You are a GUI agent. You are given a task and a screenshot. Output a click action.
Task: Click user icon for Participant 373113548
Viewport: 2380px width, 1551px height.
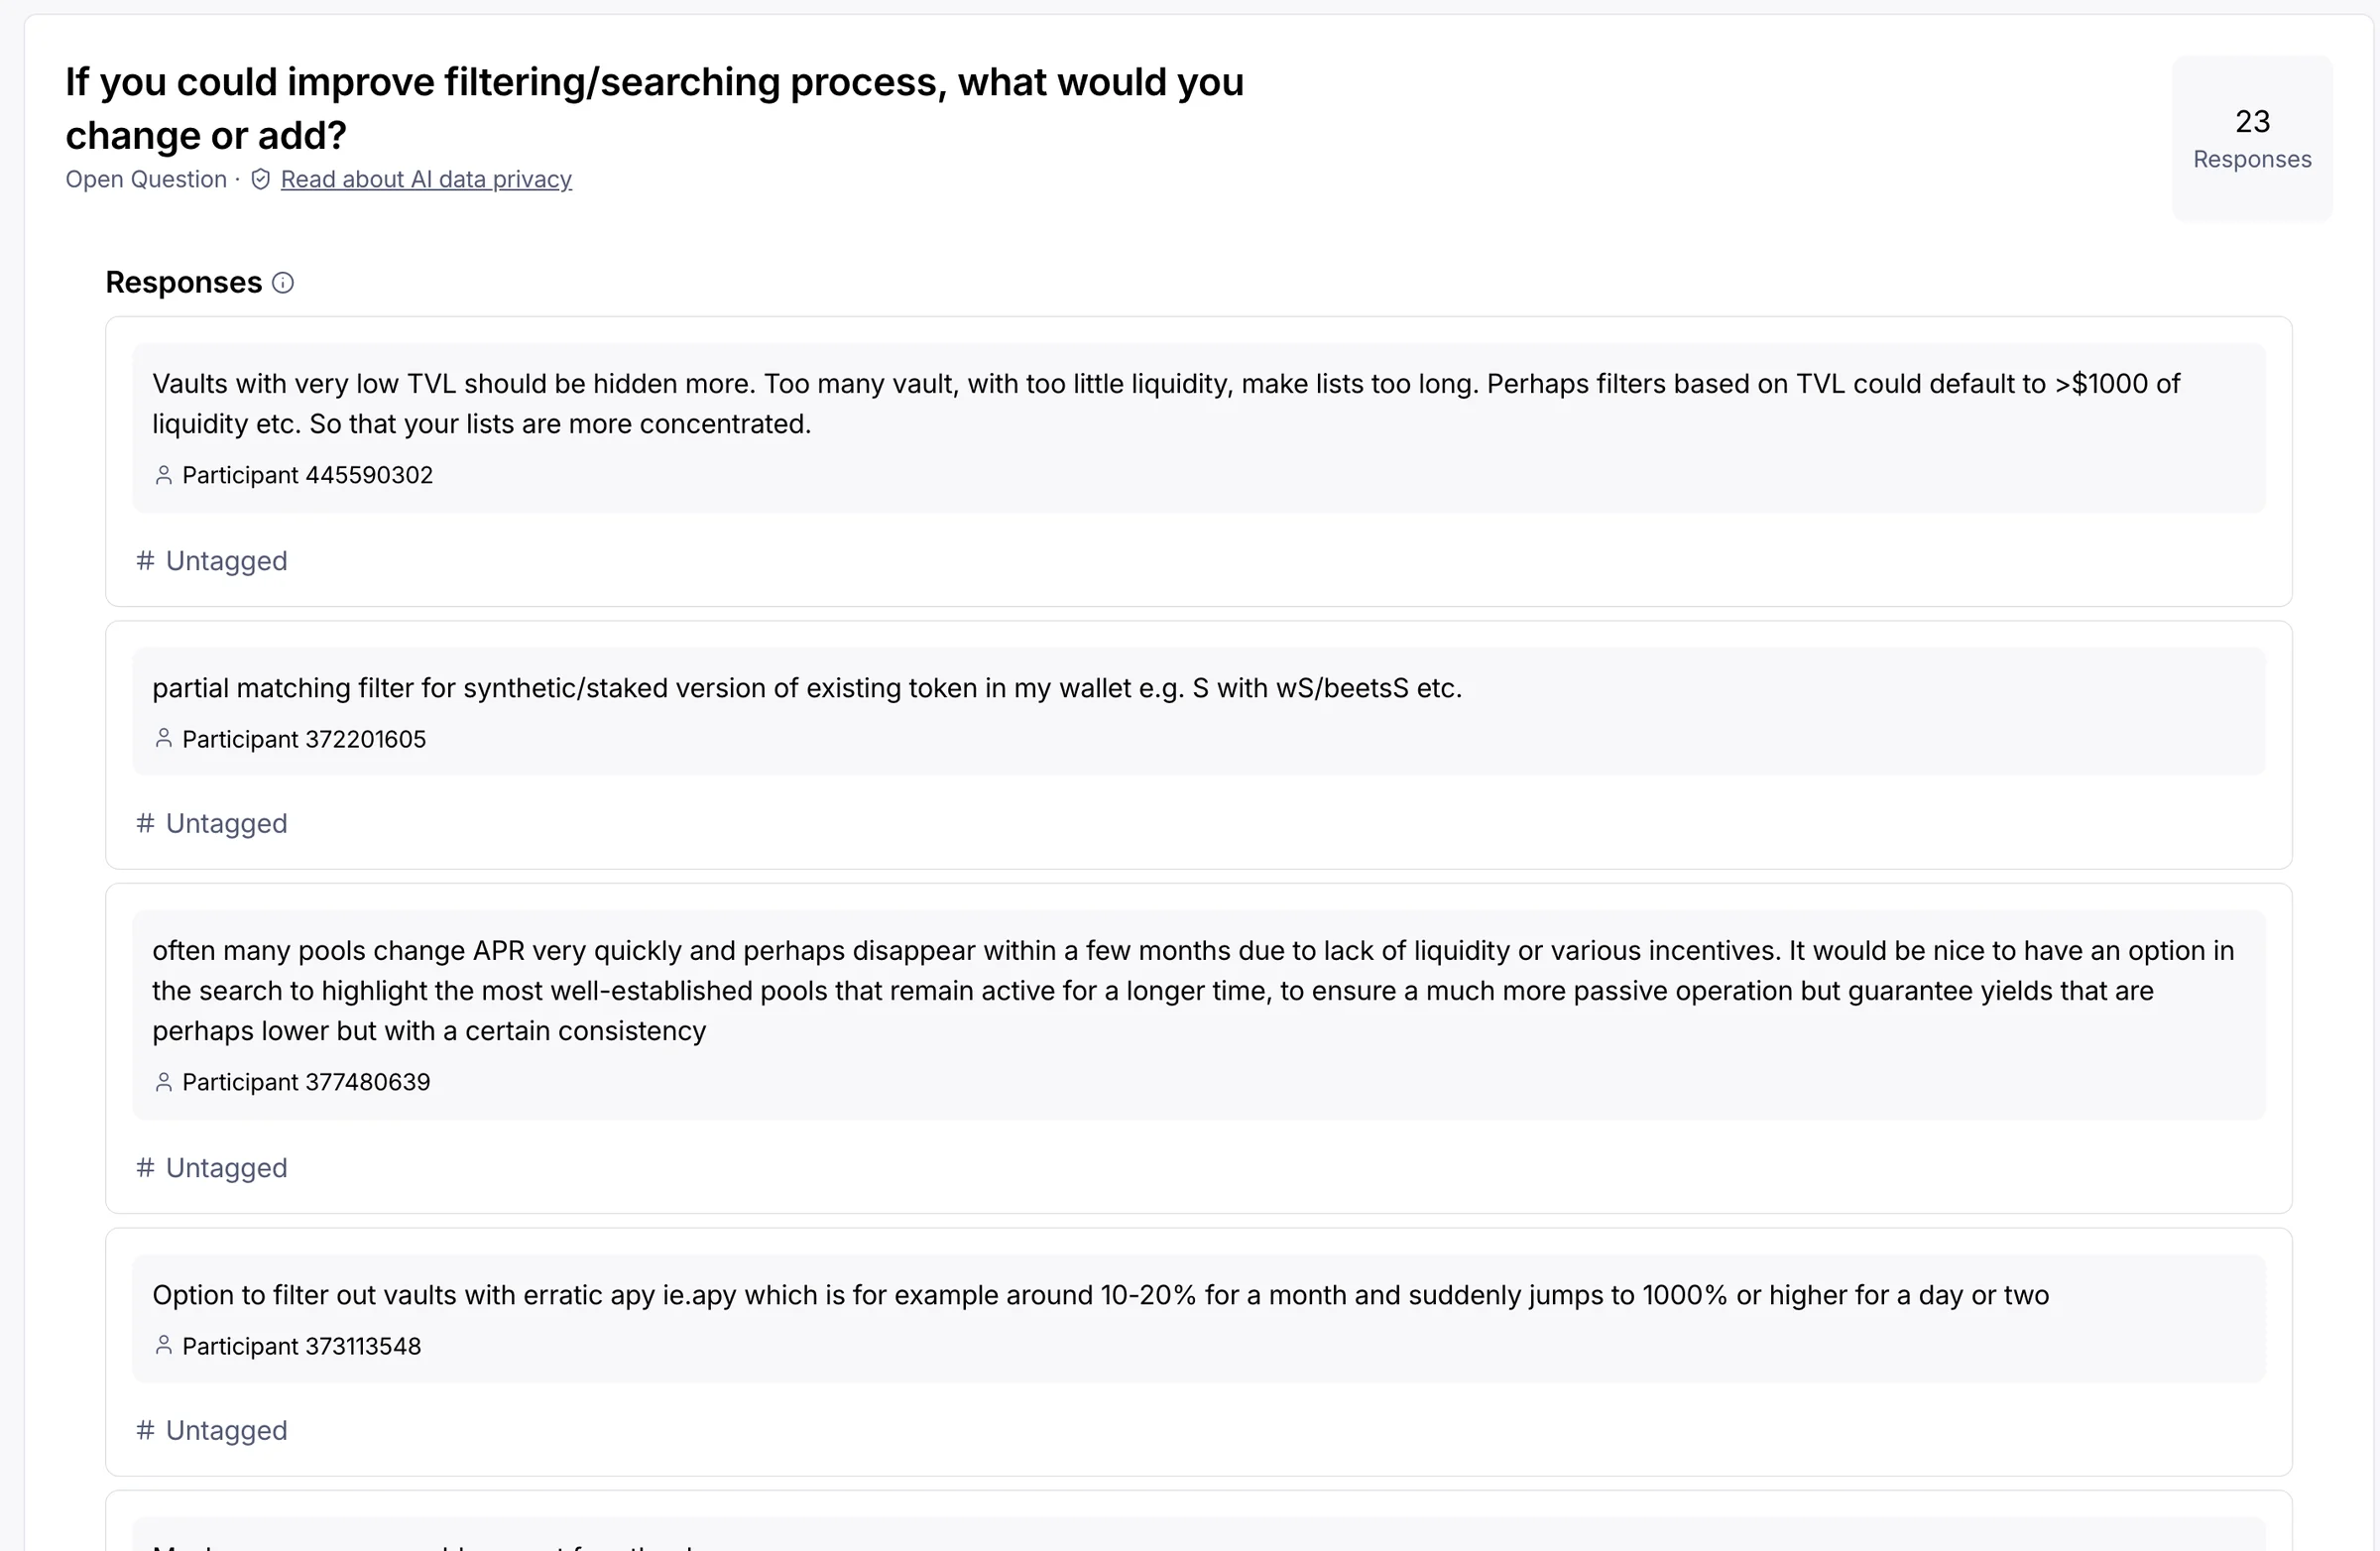(163, 1346)
